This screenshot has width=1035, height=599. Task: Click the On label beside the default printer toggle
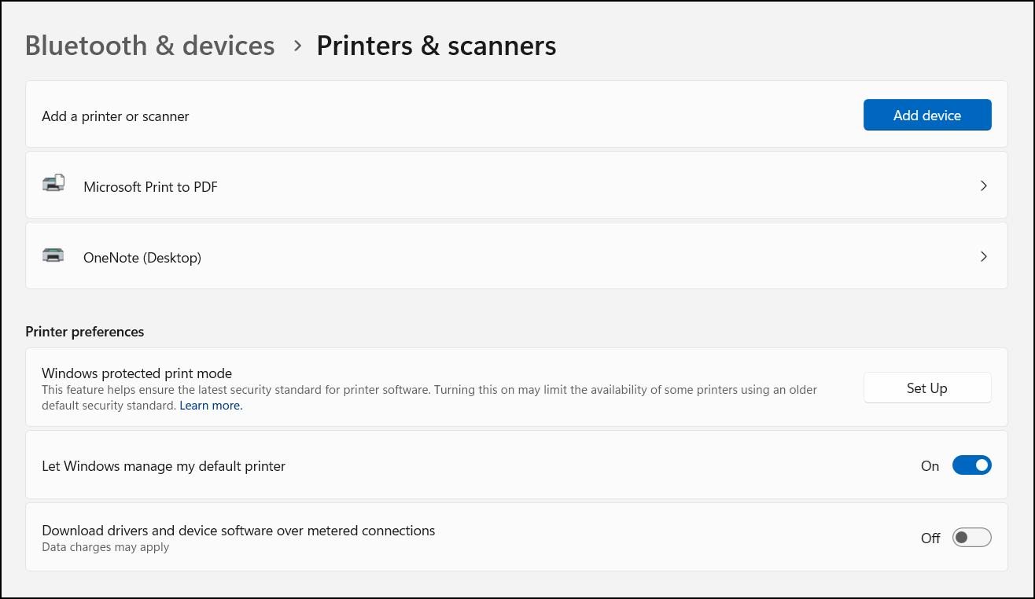930,466
